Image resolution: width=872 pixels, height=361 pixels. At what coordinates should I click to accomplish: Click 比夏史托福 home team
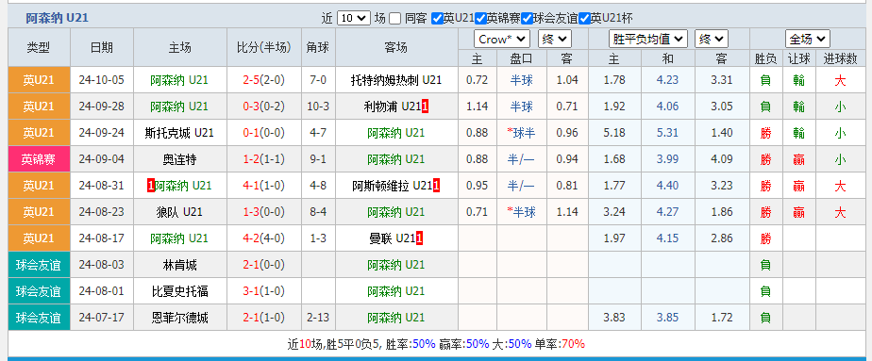point(179,291)
